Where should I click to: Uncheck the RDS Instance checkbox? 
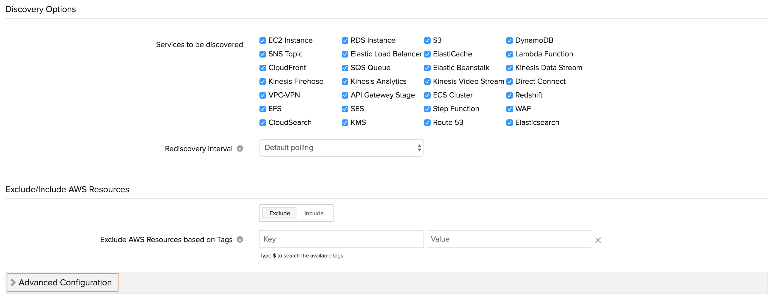[x=345, y=41]
